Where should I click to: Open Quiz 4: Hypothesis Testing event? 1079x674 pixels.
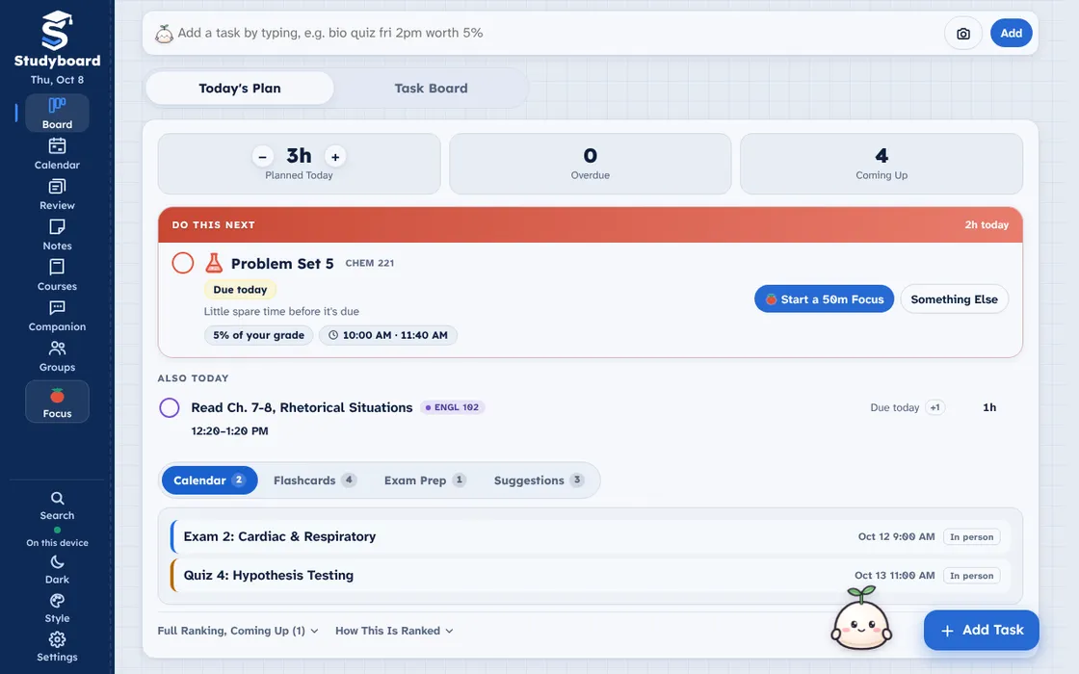591,575
